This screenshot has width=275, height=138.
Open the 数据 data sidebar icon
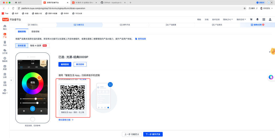tap(5, 68)
